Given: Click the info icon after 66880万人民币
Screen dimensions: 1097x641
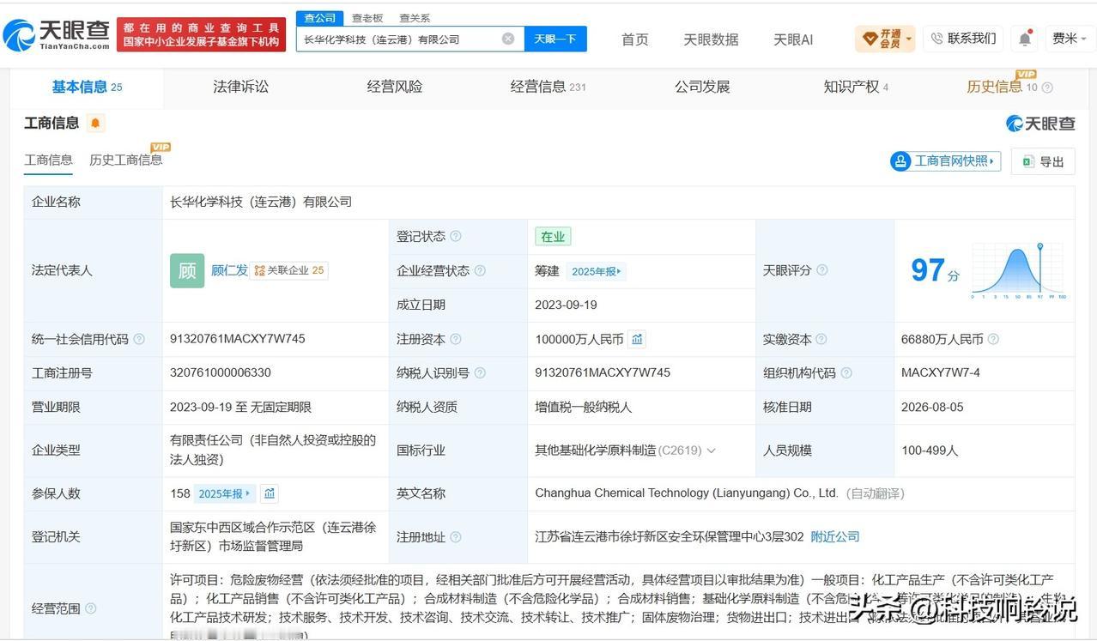Looking at the screenshot, I should [993, 339].
